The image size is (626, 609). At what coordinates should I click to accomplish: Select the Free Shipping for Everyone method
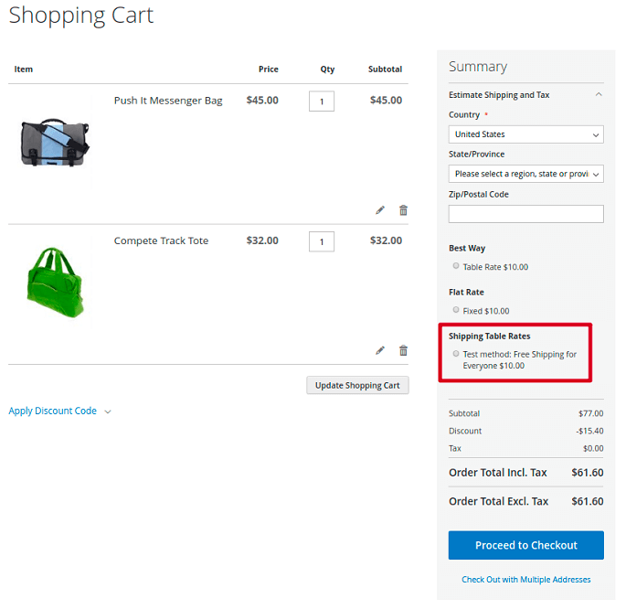[456, 353]
